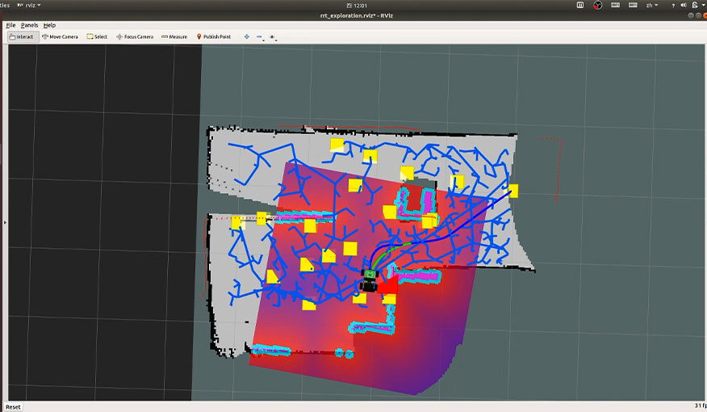Image resolution: width=707 pixels, height=412 pixels.
Task: Choose the Select tool in toolbar
Action: tap(97, 36)
